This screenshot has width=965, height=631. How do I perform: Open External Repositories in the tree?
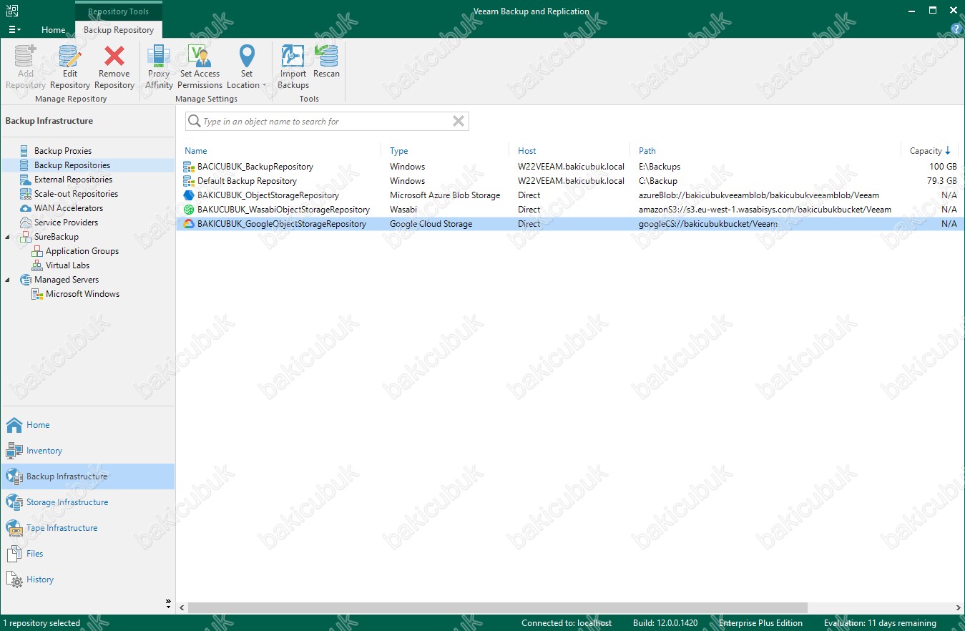point(73,180)
